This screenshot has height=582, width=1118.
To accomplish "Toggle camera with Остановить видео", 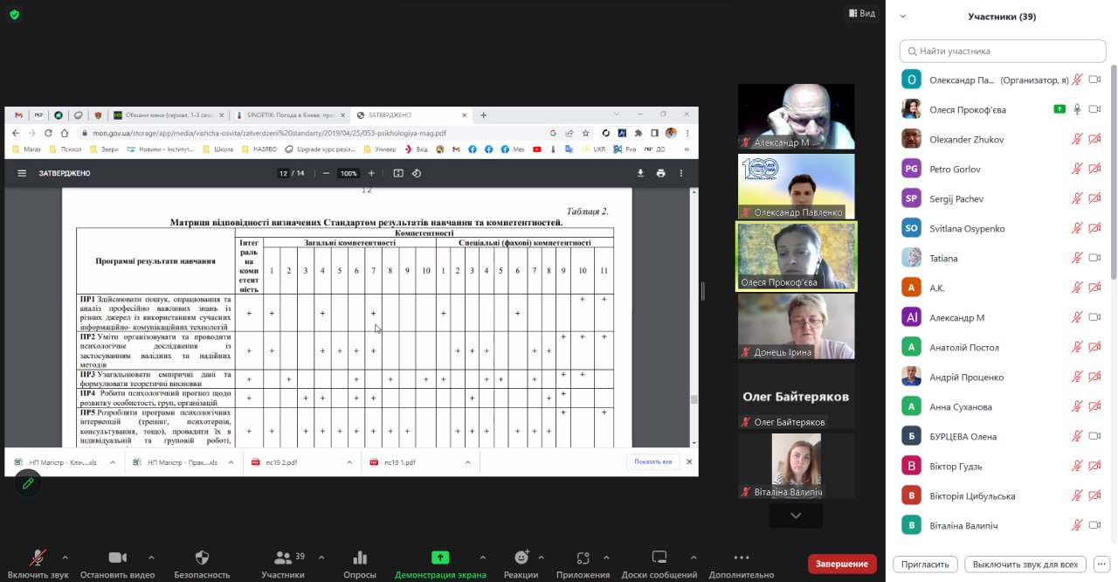I will [117, 558].
